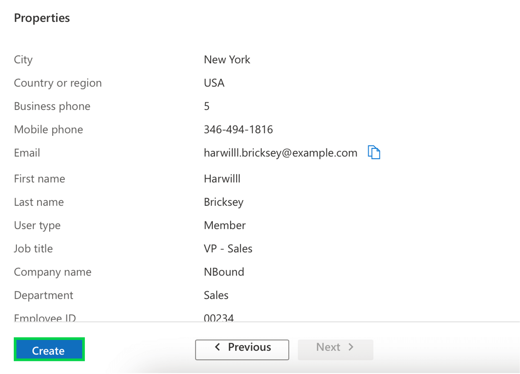
Task: Click the Company name value NBound
Action: [224, 272]
